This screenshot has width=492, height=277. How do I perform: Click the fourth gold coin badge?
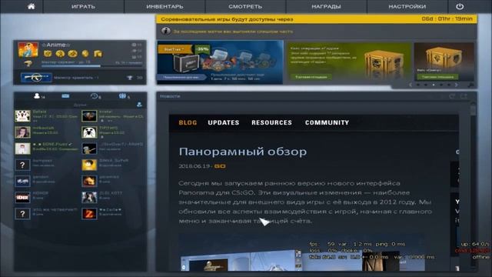tap(85, 54)
